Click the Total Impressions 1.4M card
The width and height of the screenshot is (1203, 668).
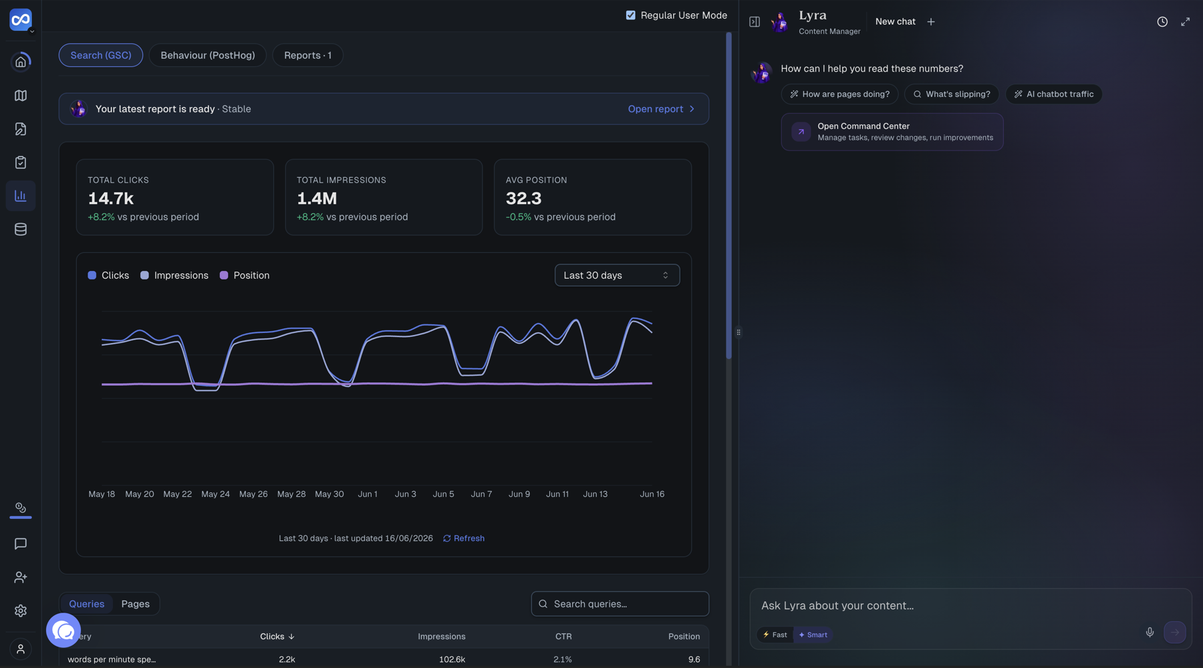384,197
